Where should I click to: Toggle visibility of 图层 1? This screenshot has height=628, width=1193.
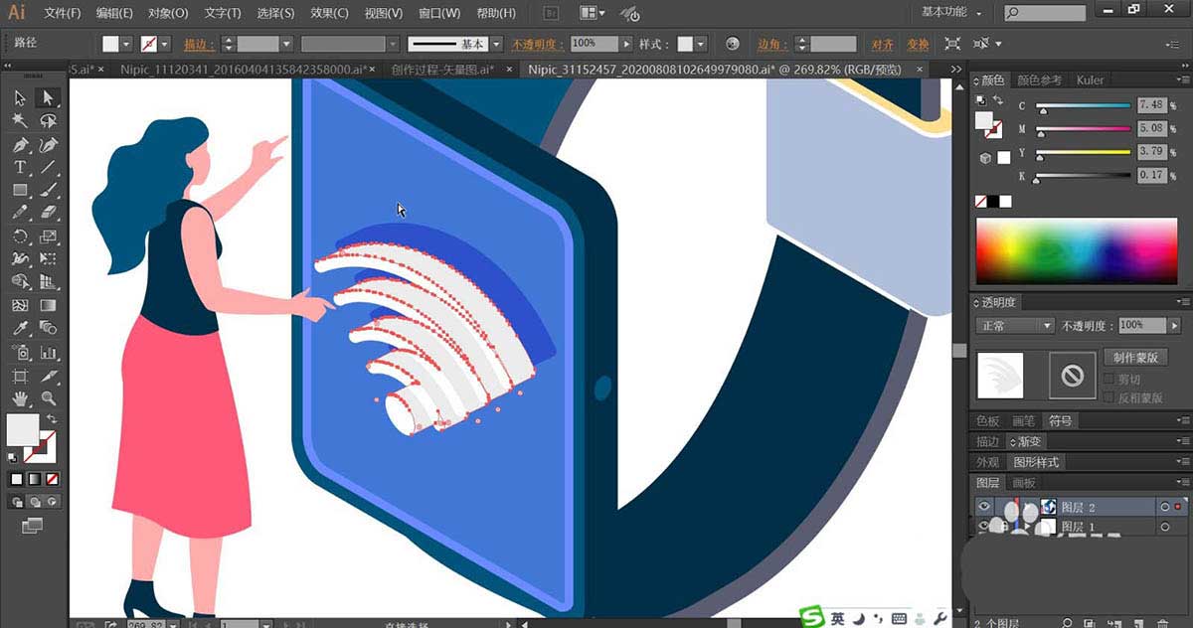(984, 527)
